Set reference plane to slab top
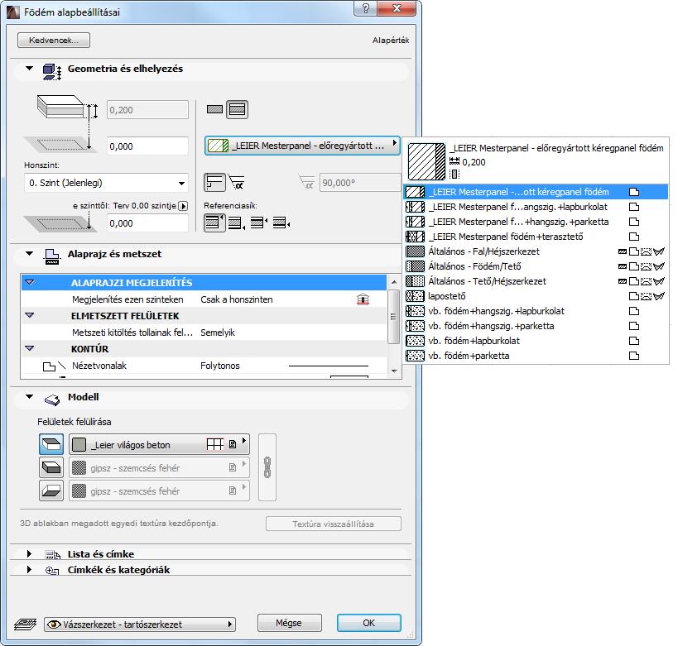The image size is (678, 646). click(214, 223)
